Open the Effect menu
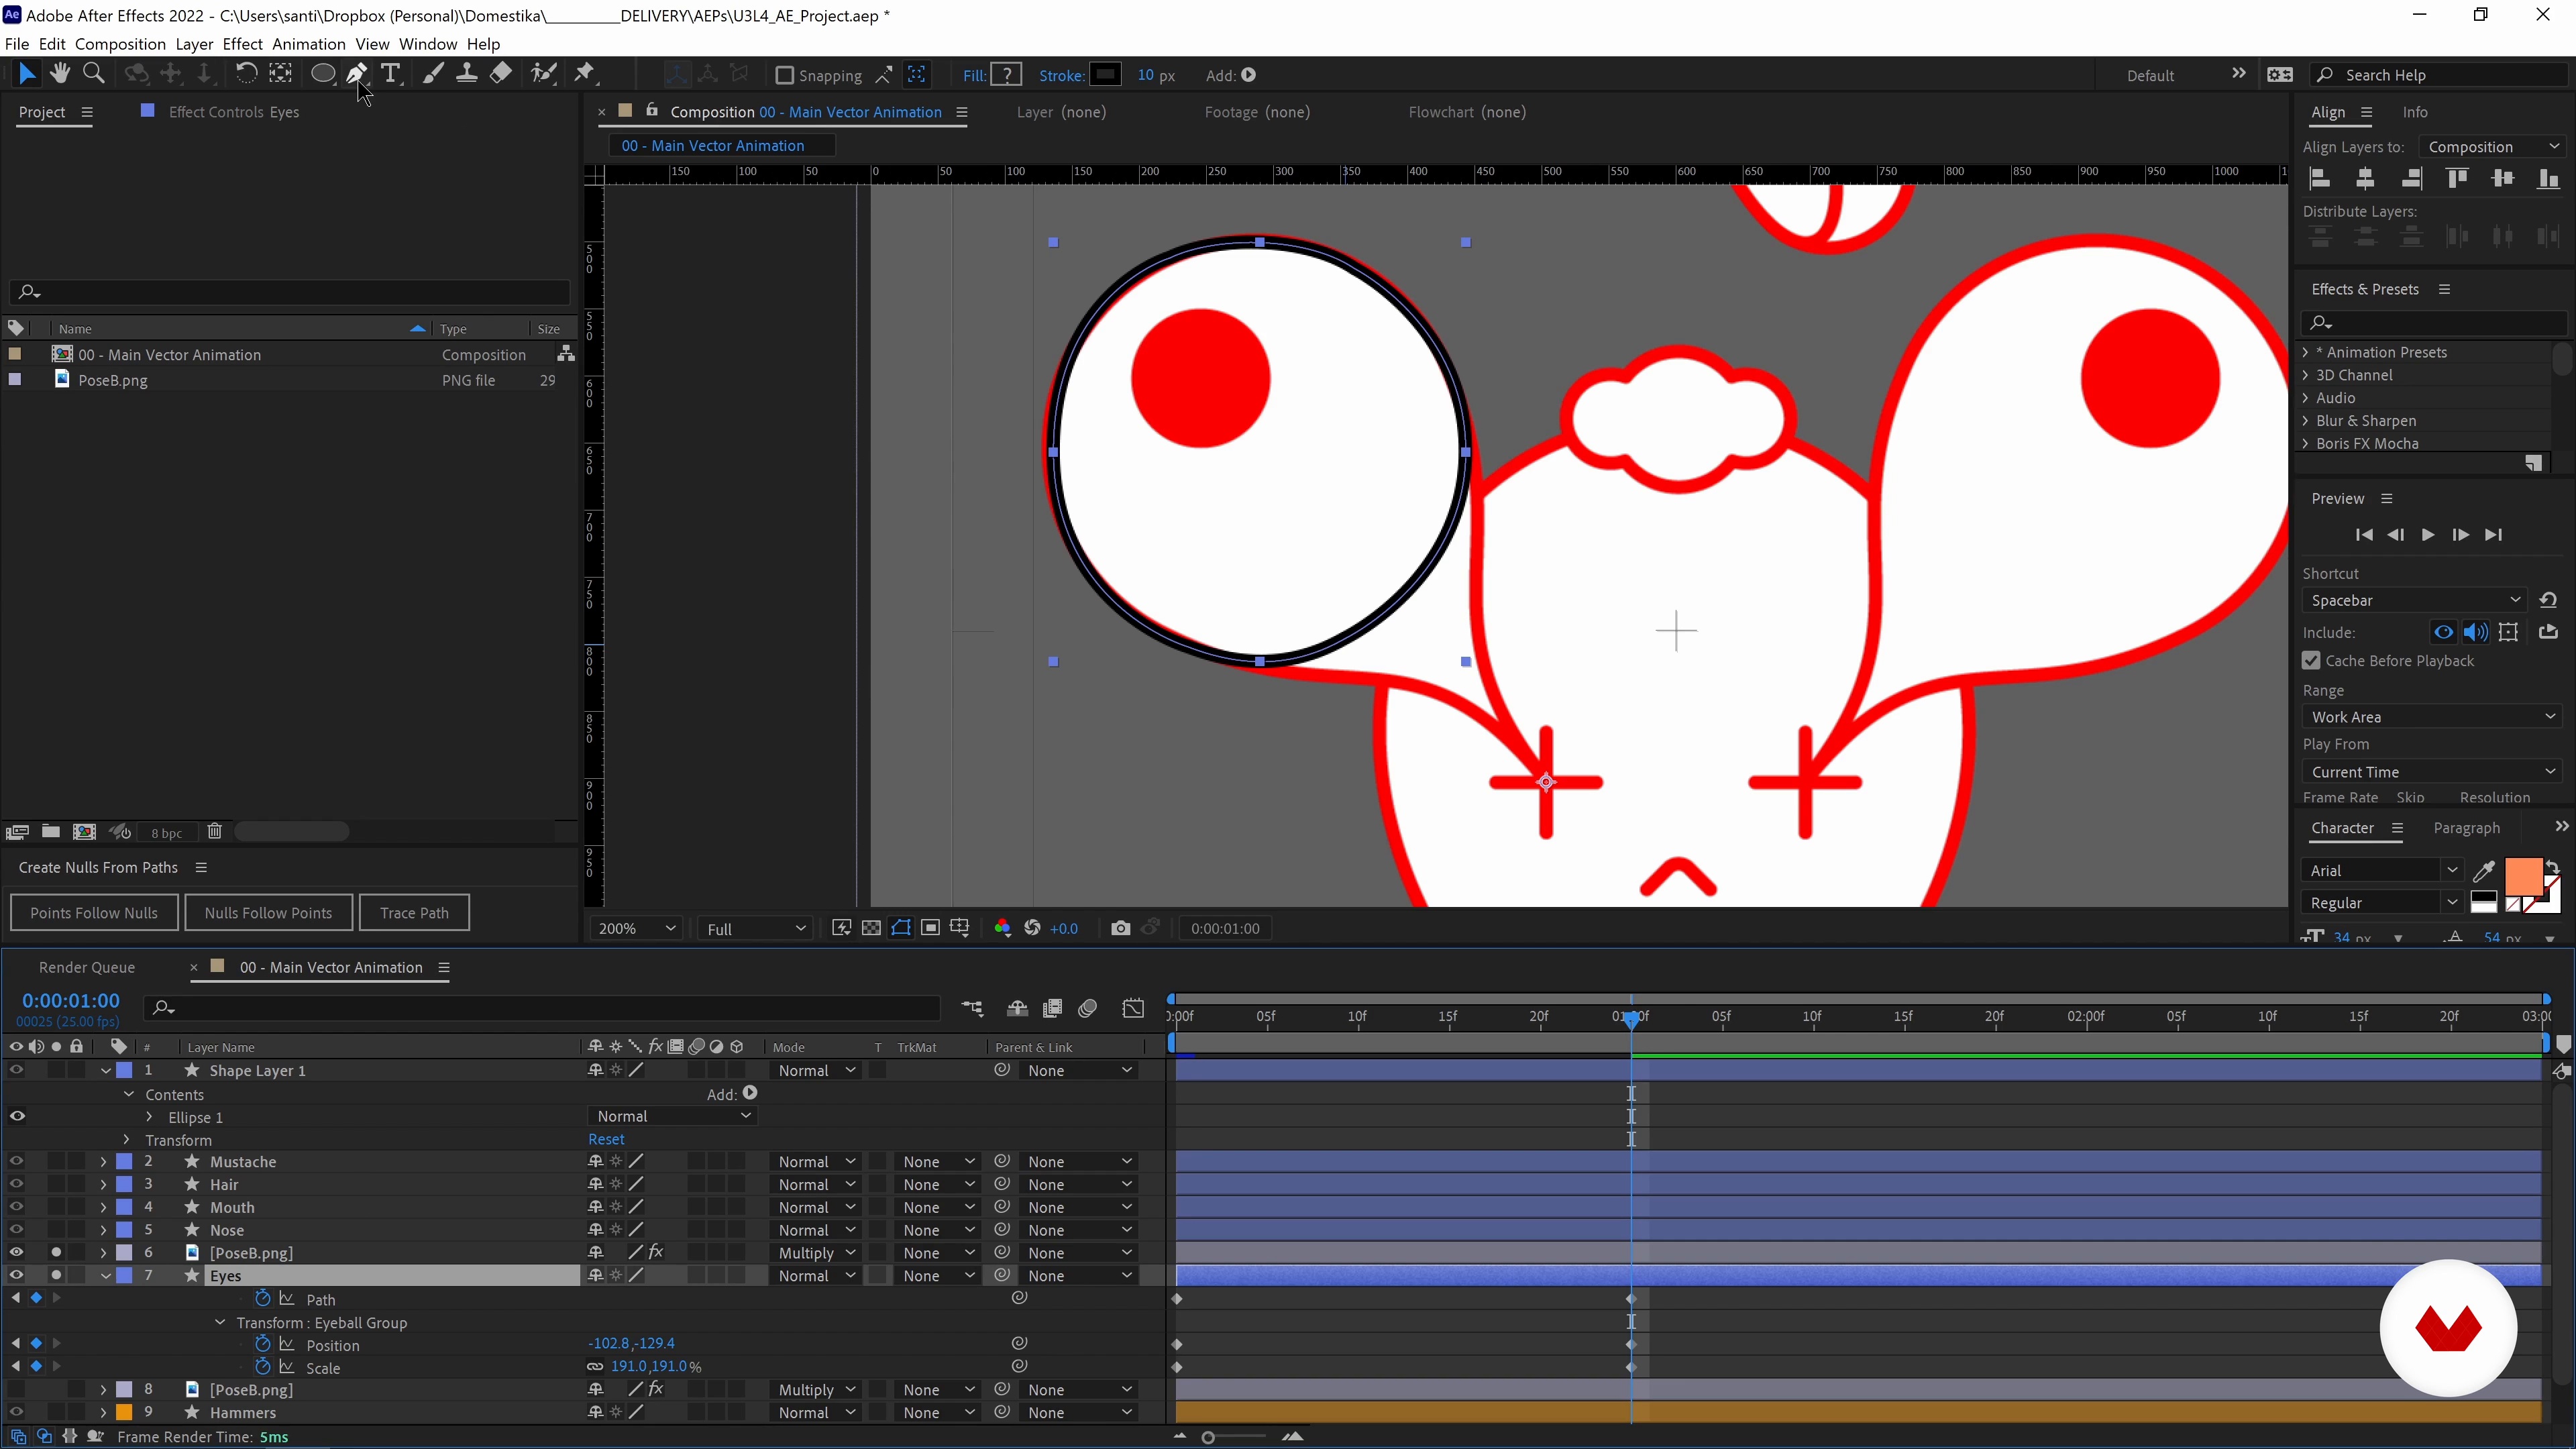The width and height of the screenshot is (2576, 1449). point(242,44)
